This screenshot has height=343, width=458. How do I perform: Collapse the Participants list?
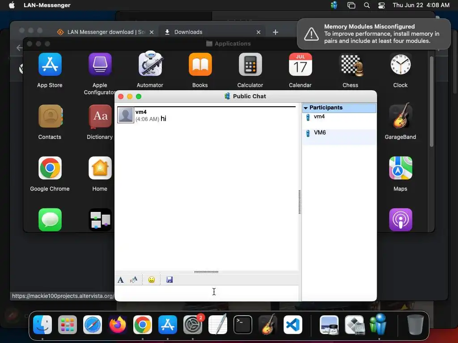point(305,108)
